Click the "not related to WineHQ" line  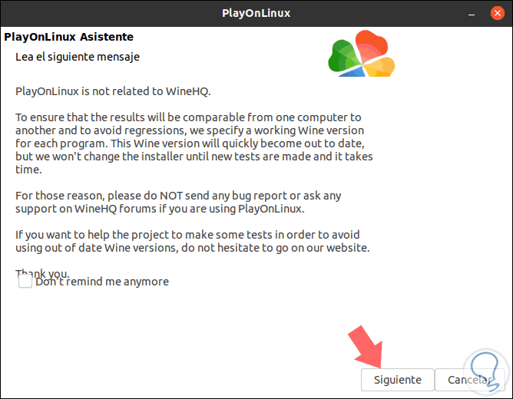point(113,91)
